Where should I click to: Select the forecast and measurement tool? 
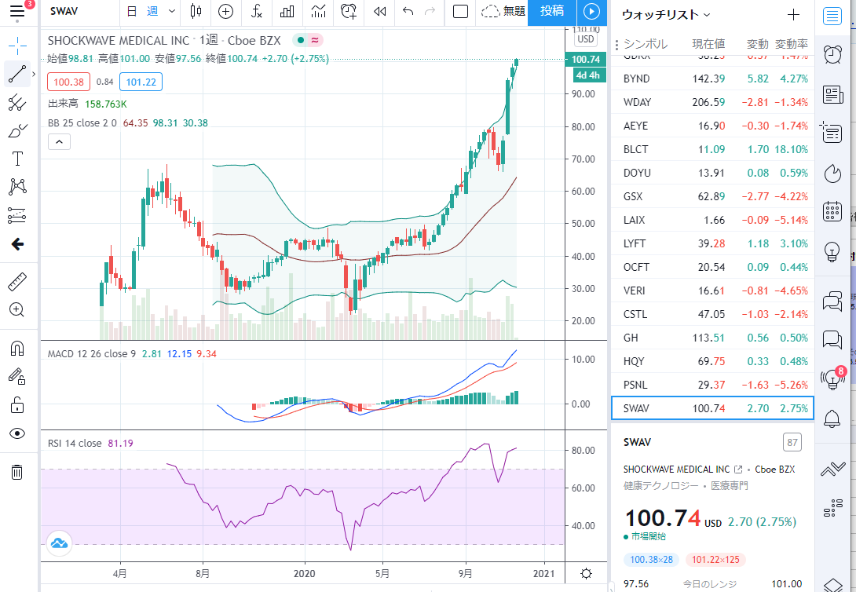pyautogui.click(x=17, y=215)
